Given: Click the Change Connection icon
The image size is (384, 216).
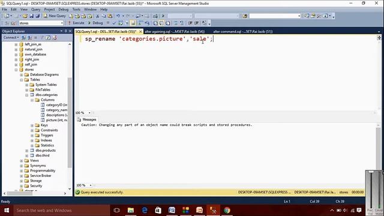Looking at the screenshot, I should coord(13,23).
